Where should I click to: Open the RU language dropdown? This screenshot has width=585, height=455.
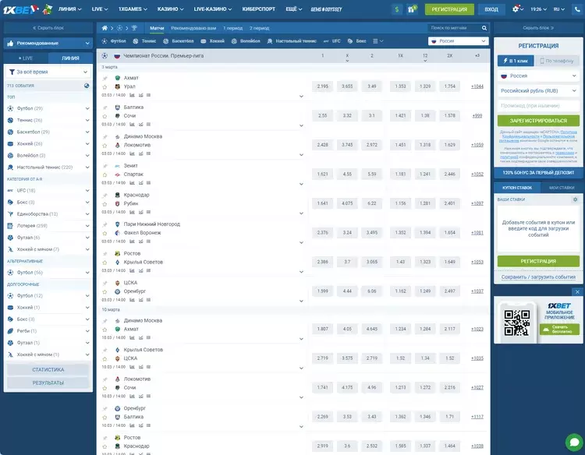[x=559, y=9]
